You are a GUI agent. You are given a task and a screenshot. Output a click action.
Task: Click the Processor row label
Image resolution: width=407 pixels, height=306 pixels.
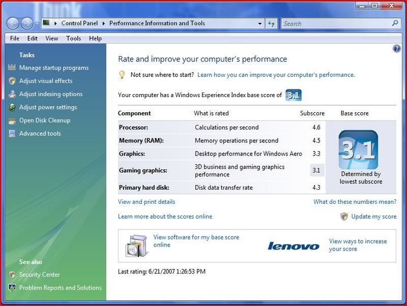pyautogui.click(x=133, y=127)
